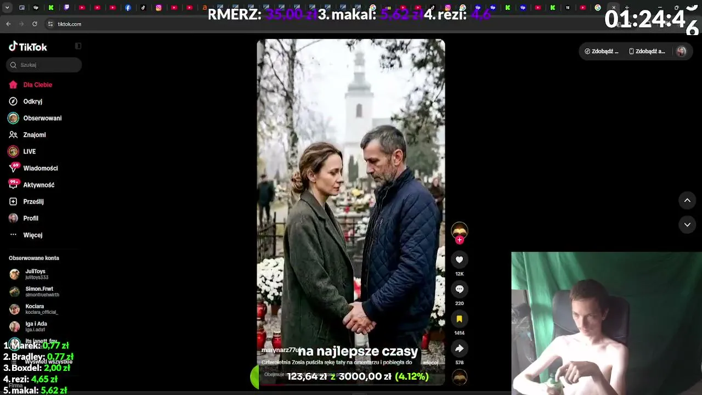
Task: Go back to the previous page
Action: point(8,24)
